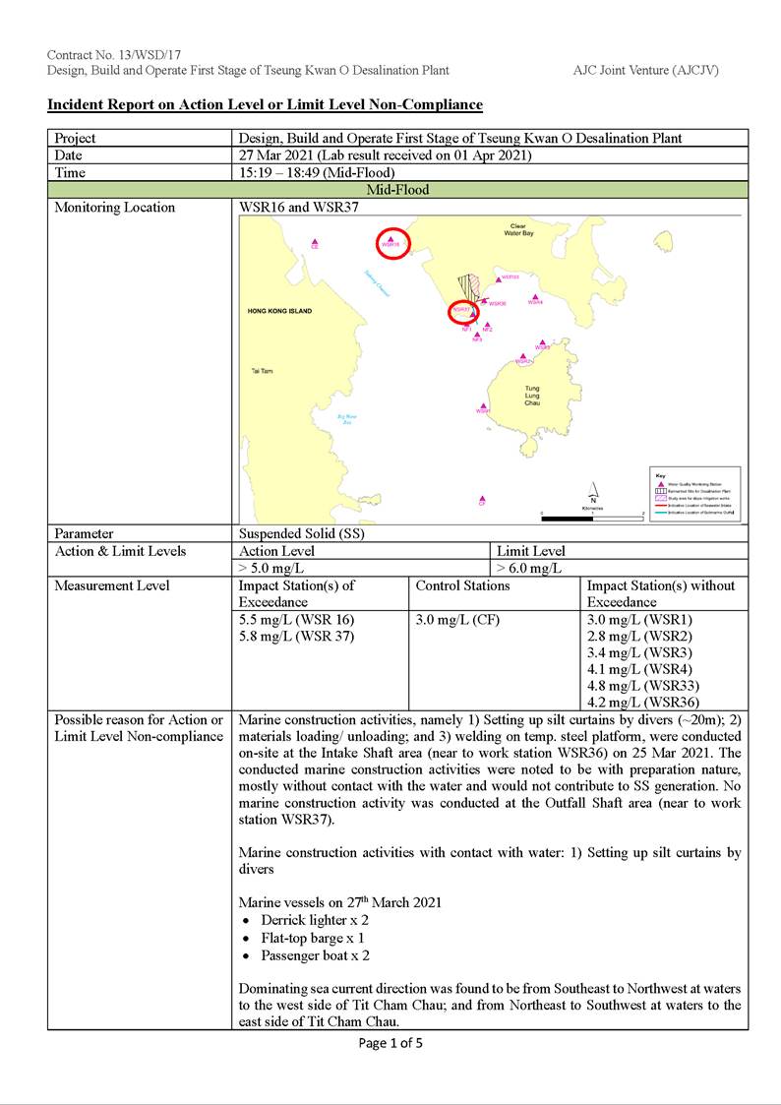Select the CE station triangle on map
Viewport: 781px width, 1105px height.
315,242
